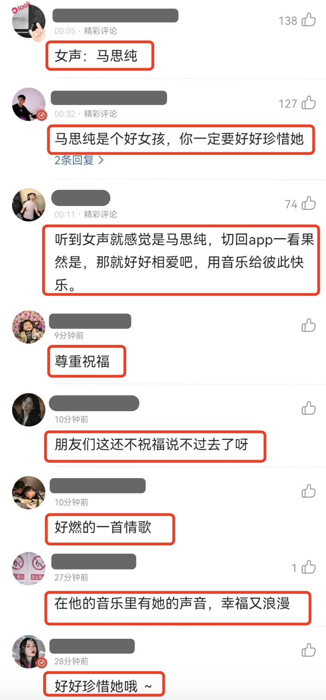Like the '朋友们这还不祝福说不过去了呀' comment
This screenshot has width=326, height=700.
pyautogui.click(x=309, y=408)
